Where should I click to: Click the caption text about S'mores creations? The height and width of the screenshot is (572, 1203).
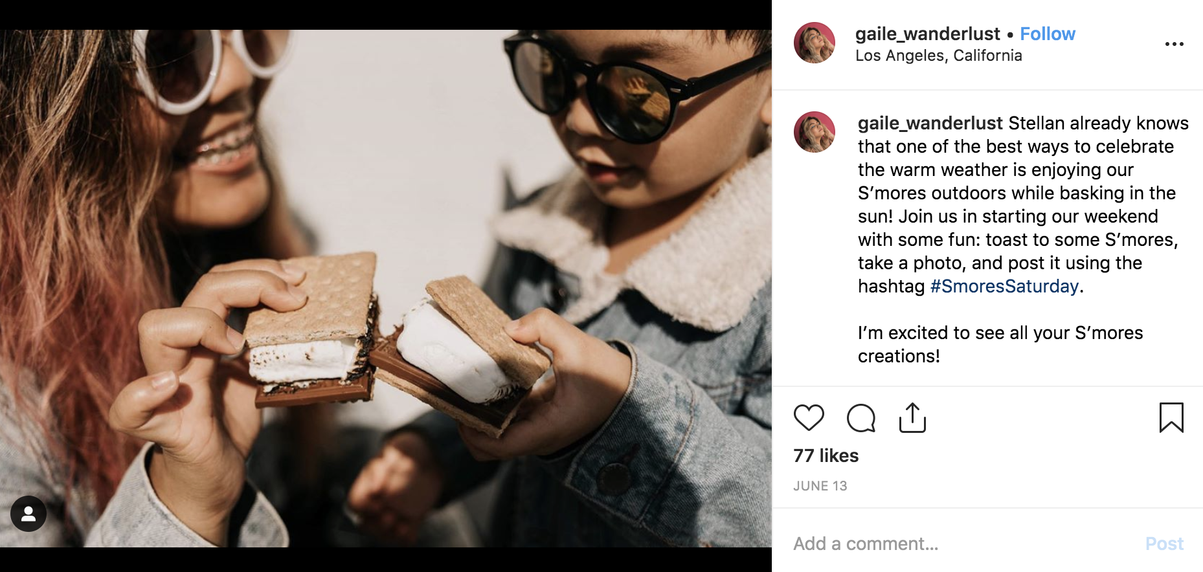[x=1000, y=344]
